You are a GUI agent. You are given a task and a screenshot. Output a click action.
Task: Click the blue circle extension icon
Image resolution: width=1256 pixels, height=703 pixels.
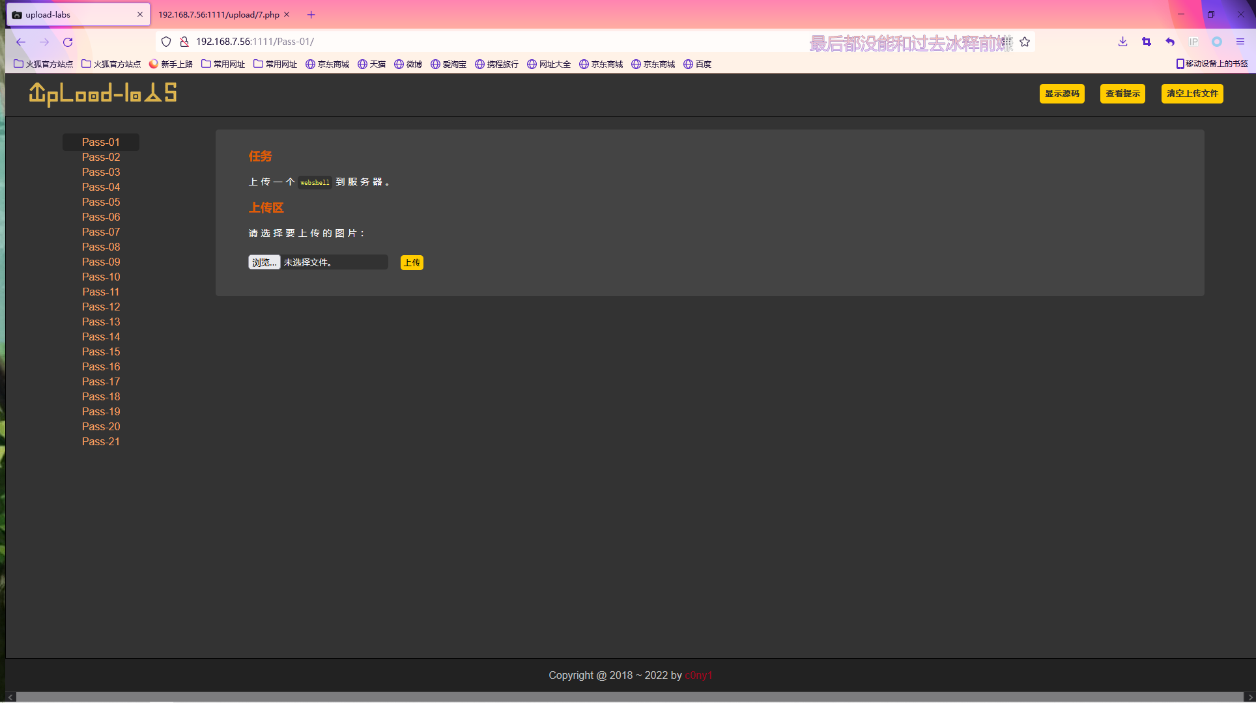tap(1216, 42)
